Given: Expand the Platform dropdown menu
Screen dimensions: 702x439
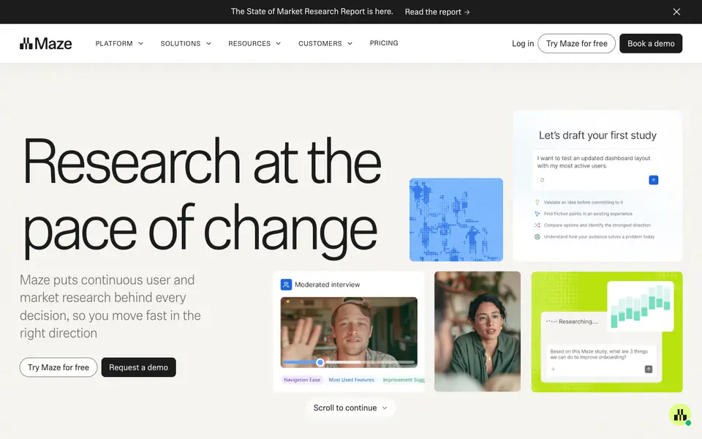Looking at the screenshot, I should [119, 43].
